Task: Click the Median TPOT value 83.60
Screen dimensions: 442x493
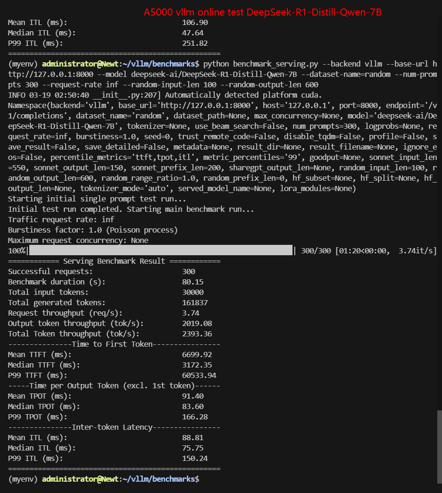Action: point(193,406)
